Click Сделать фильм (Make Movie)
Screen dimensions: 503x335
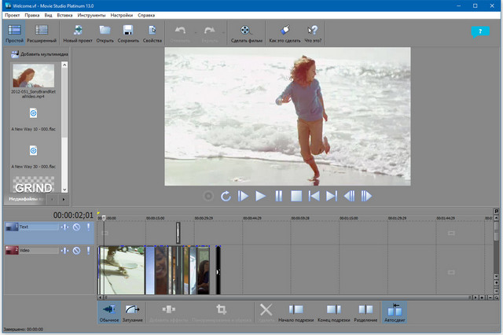(x=246, y=33)
